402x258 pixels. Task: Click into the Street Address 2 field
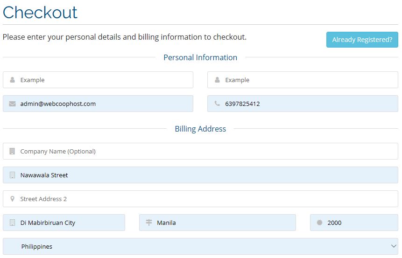tap(200, 199)
